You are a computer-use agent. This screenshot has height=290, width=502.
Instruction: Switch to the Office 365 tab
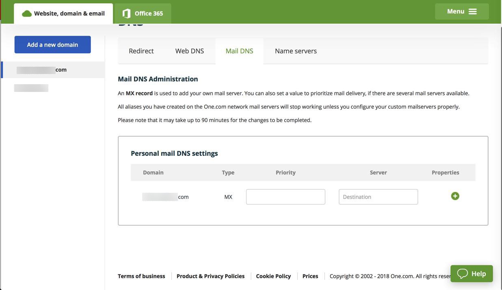(148, 13)
